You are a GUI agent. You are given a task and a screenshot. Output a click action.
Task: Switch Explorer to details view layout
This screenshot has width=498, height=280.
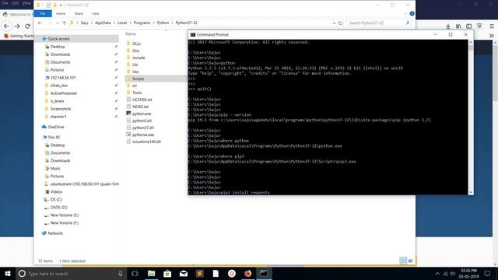click(x=403, y=261)
